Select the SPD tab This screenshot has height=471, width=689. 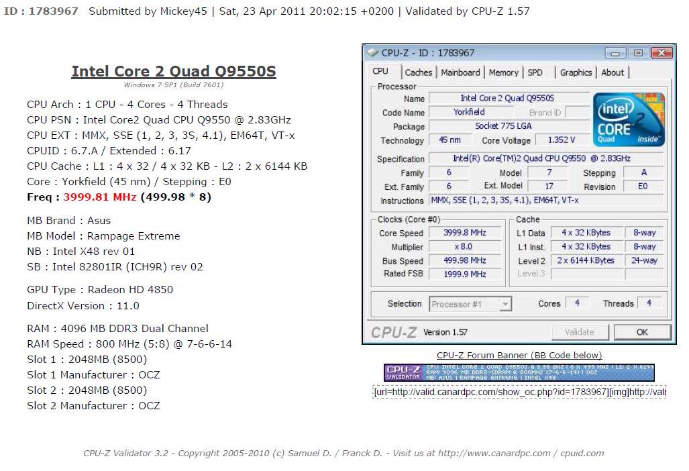pyautogui.click(x=535, y=72)
